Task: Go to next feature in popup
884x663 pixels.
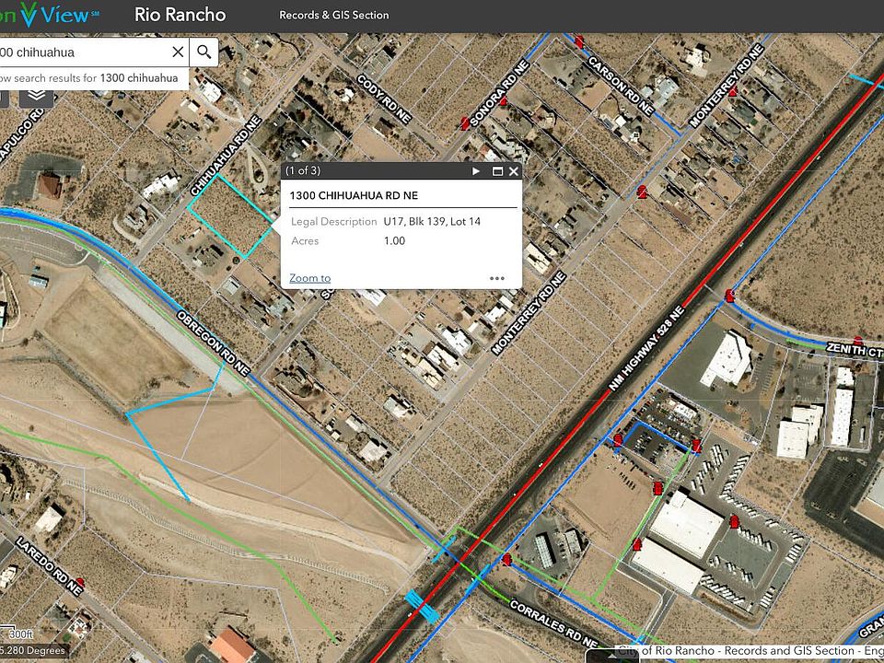Action: tap(476, 171)
